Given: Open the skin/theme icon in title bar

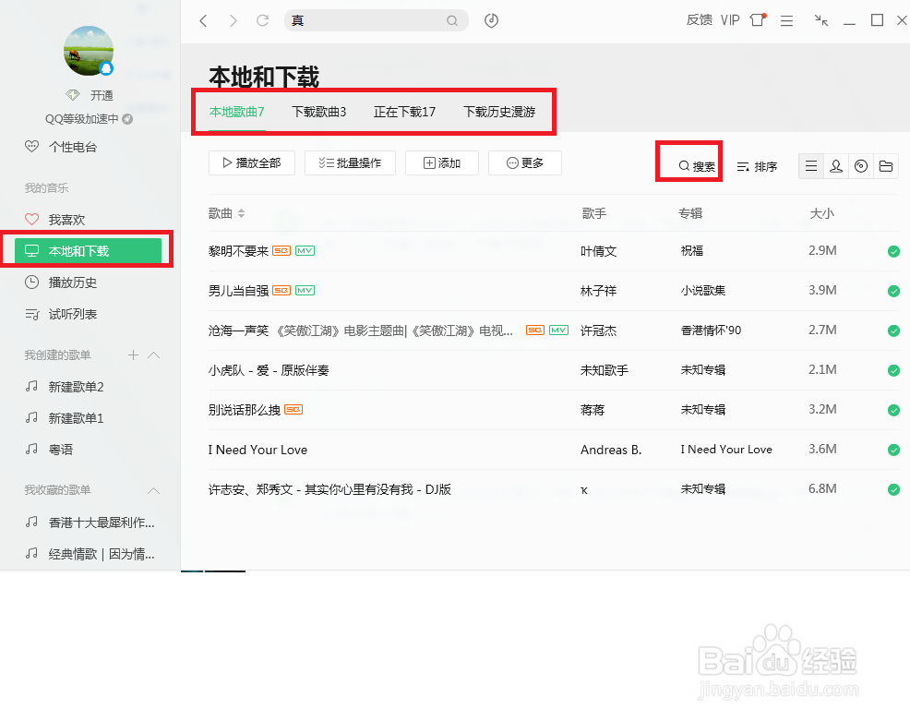Looking at the screenshot, I should coord(756,19).
